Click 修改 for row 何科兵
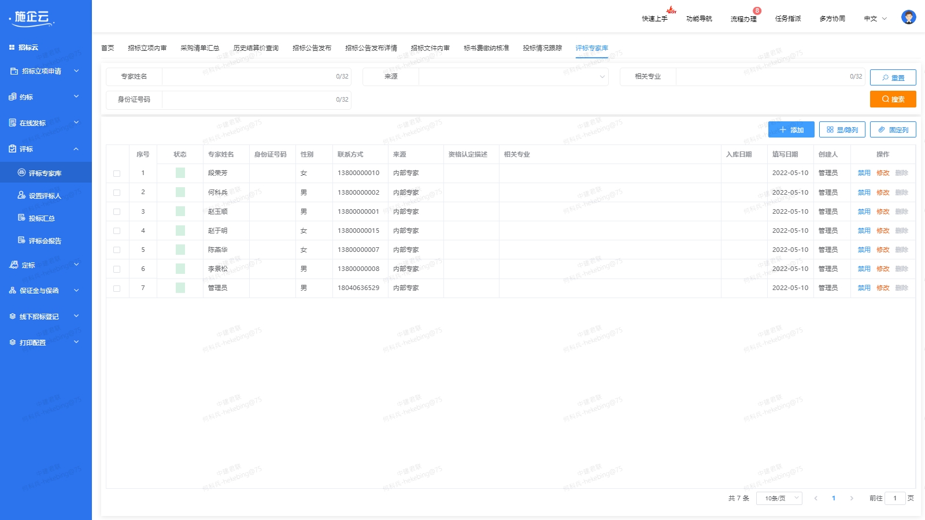 point(883,192)
